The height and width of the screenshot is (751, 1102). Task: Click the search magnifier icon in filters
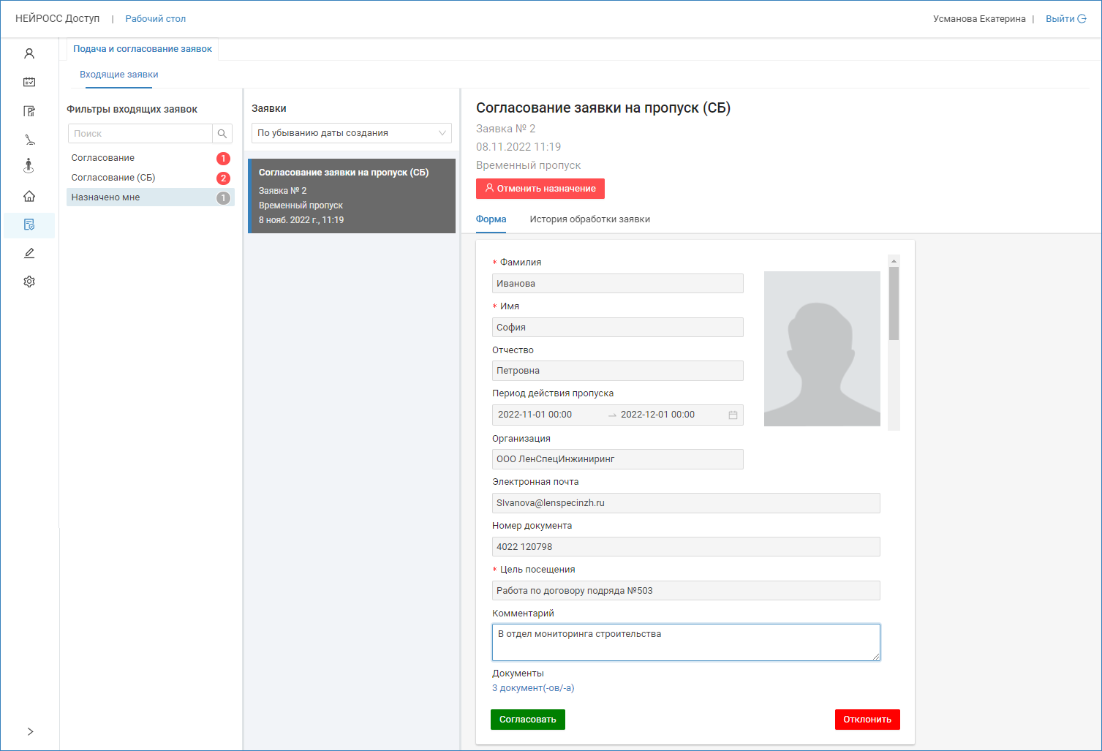click(222, 134)
